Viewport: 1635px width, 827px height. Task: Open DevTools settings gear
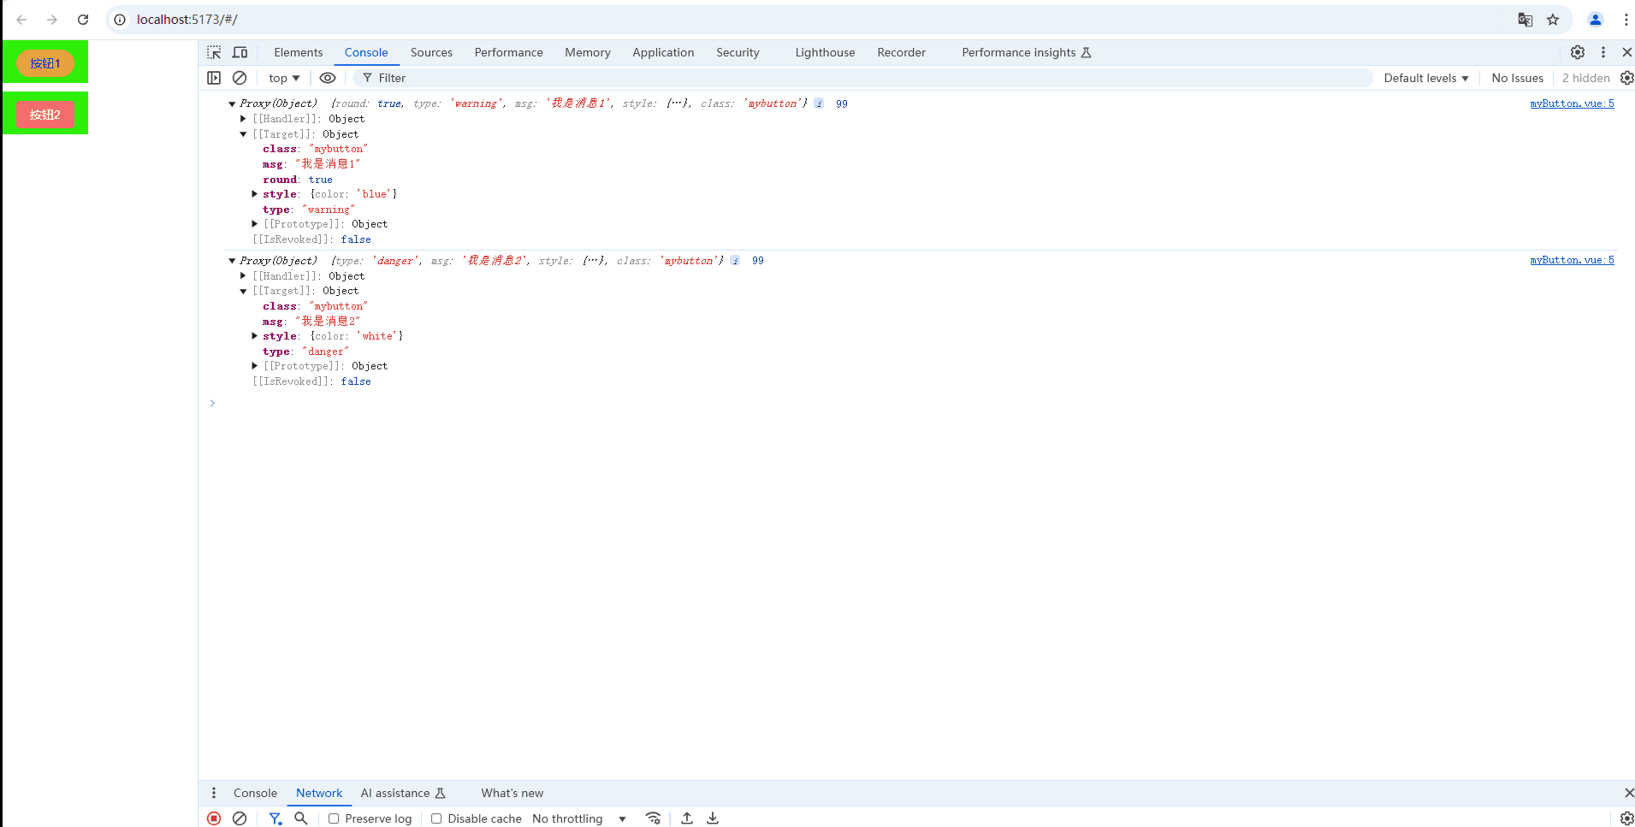pyautogui.click(x=1578, y=52)
